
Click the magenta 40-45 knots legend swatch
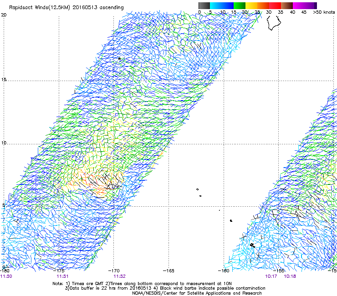tap(299, 5)
